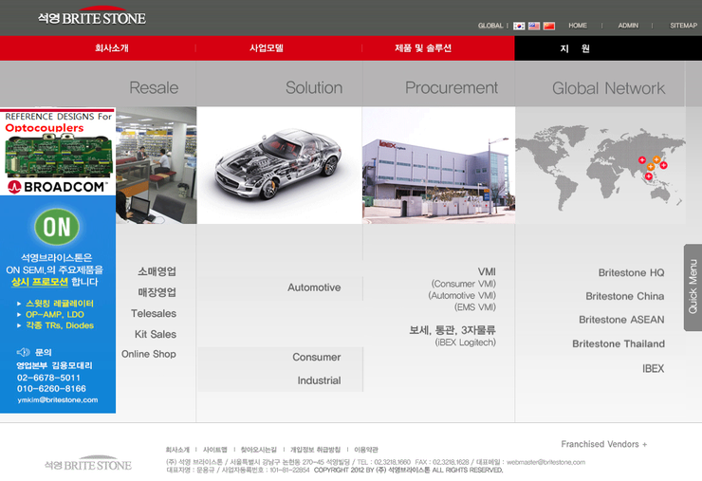Open the 회사소개 main menu
702x481 pixels.
coord(112,48)
